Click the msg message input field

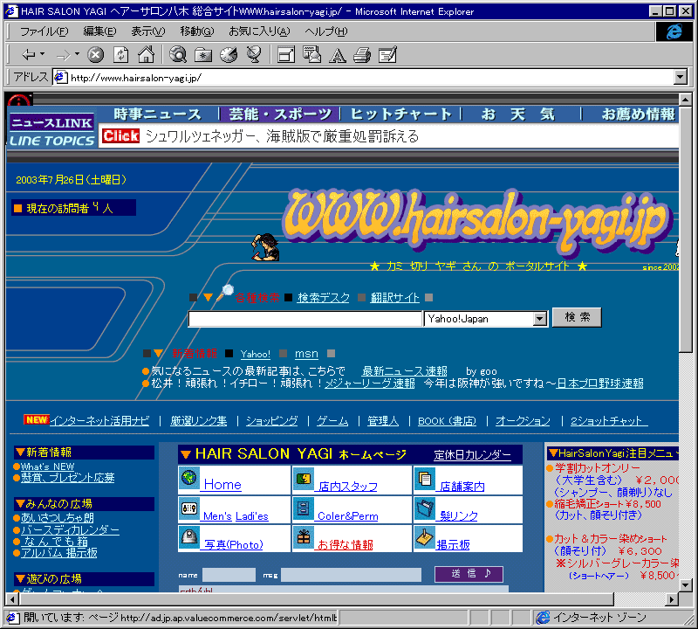[351, 575]
